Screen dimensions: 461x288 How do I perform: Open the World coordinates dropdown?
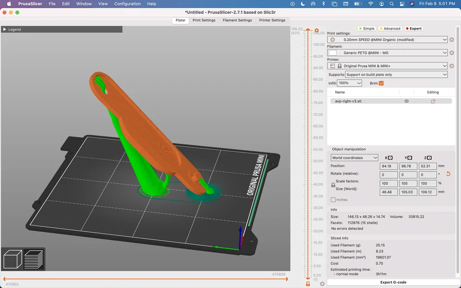(354, 158)
